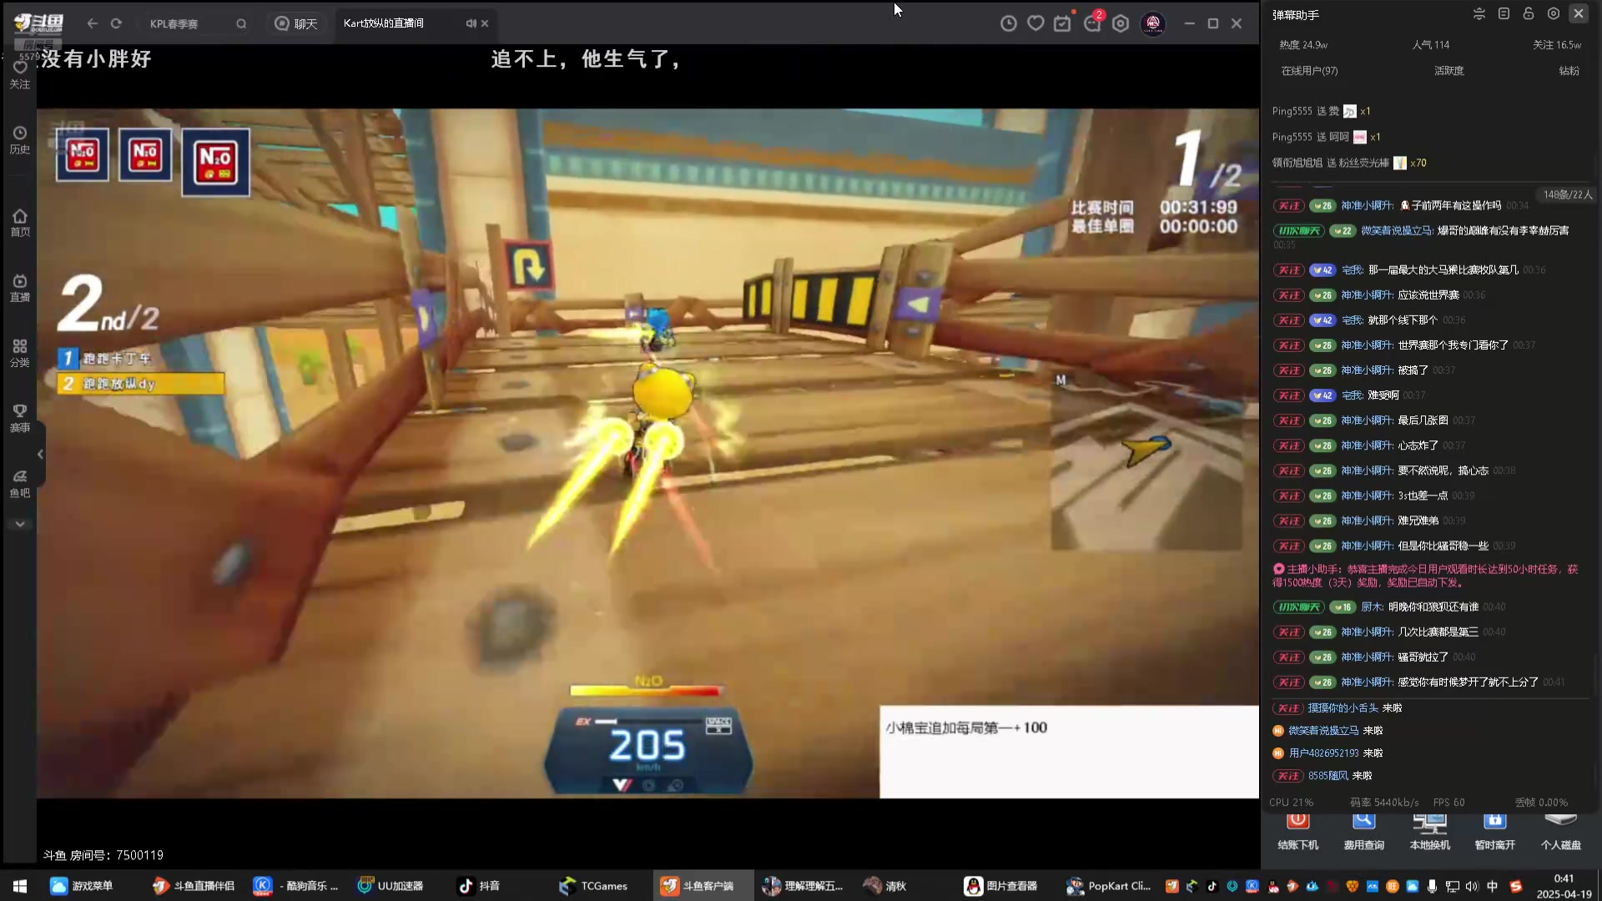Click 关注 badge beside 摸摸你的小舌头 来啦

click(x=1288, y=707)
